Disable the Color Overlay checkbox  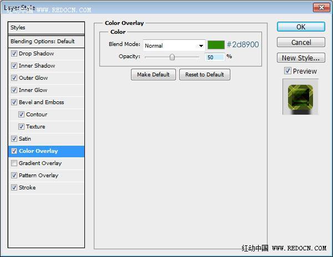click(x=14, y=151)
